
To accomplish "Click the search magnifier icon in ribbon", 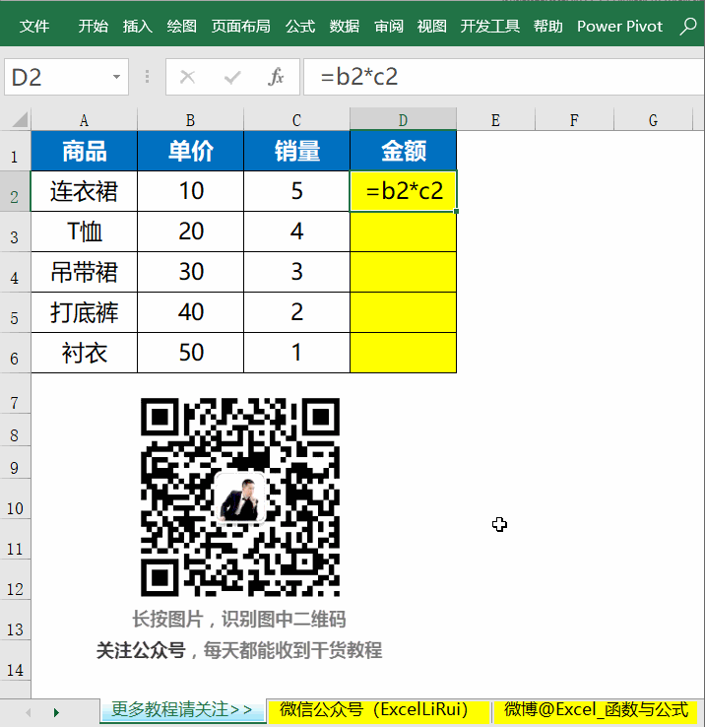I will tap(688, 27).
